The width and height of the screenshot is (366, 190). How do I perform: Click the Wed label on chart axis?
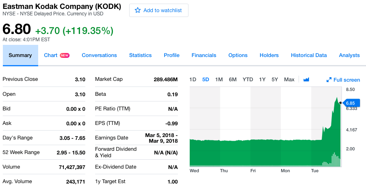pyautogui.click(x=194, y=171)
